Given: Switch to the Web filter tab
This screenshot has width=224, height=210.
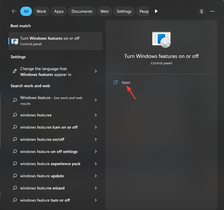Looking at the screenshot, I should tap(104, 11).
